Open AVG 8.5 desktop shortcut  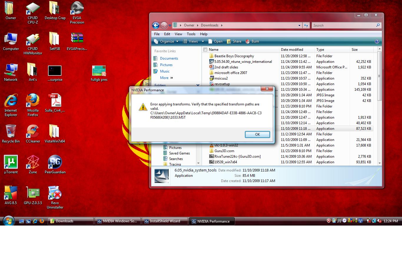[11, 196]
